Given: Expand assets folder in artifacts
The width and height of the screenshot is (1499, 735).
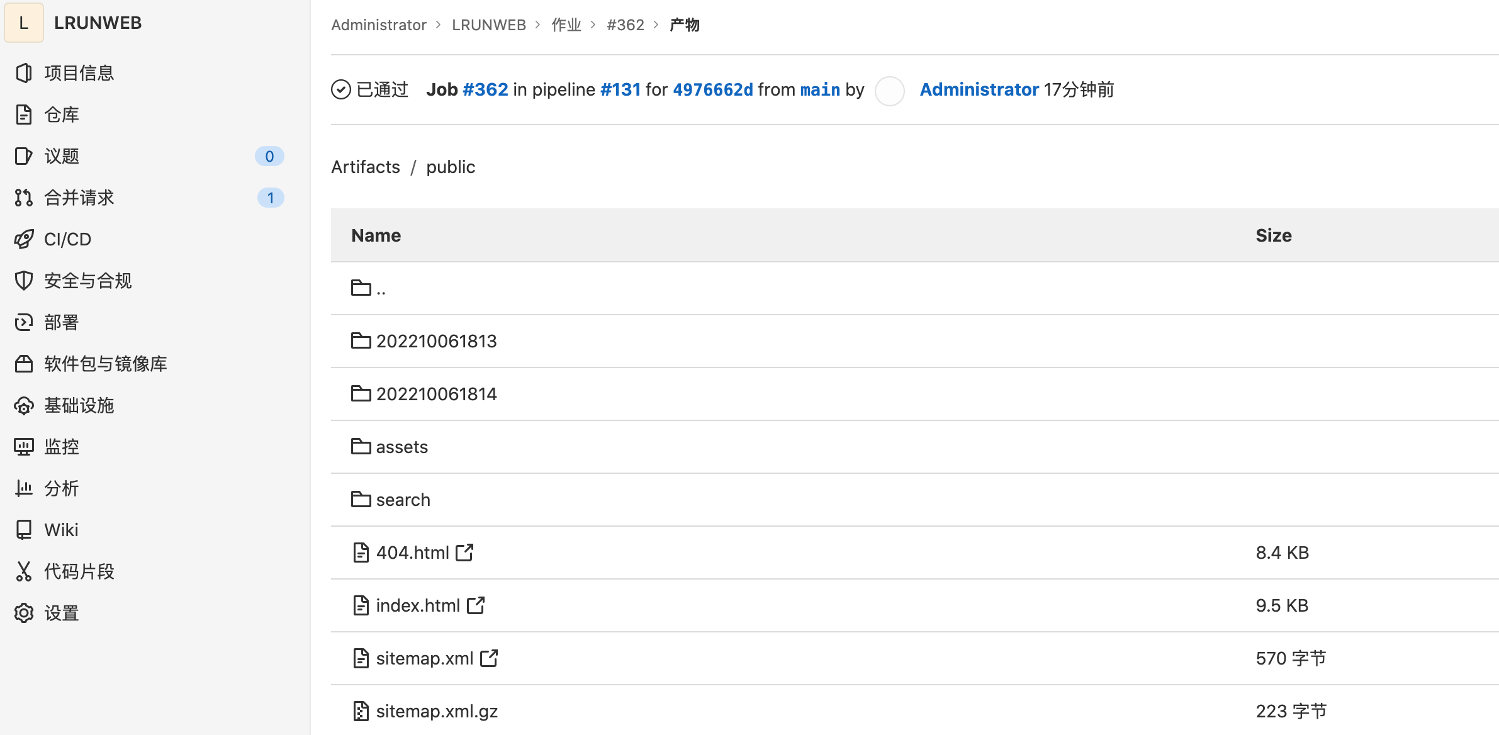Looking at the screenshot, I should (x=401, y=447).
